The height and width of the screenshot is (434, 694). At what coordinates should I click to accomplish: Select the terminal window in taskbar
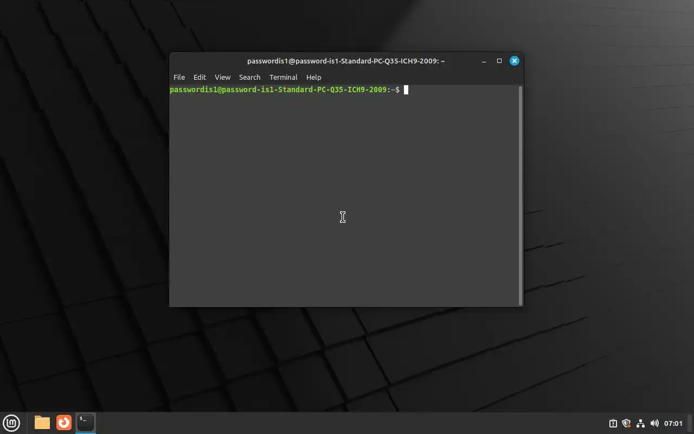[86, 423]
